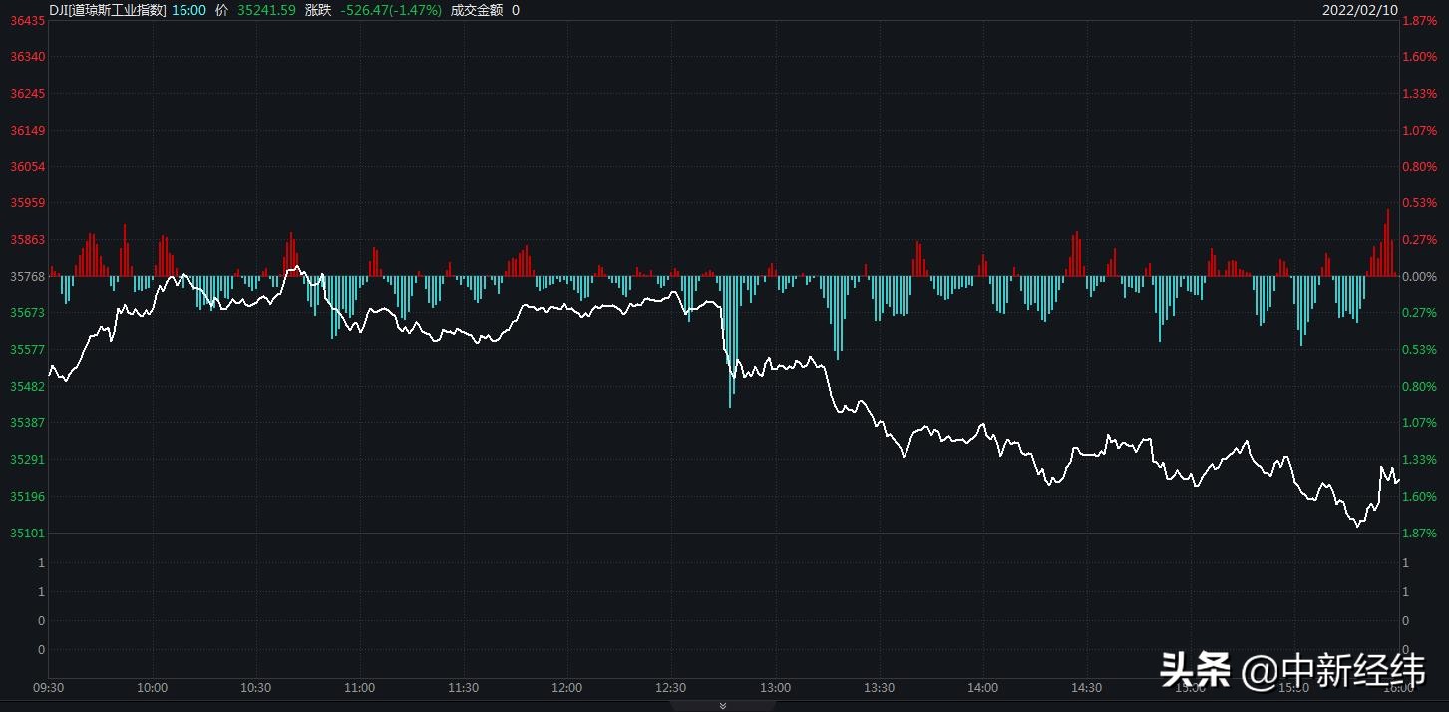Click the 35196 price axis label
This screenshot has width=1449, height=712.
coord(27,497)
